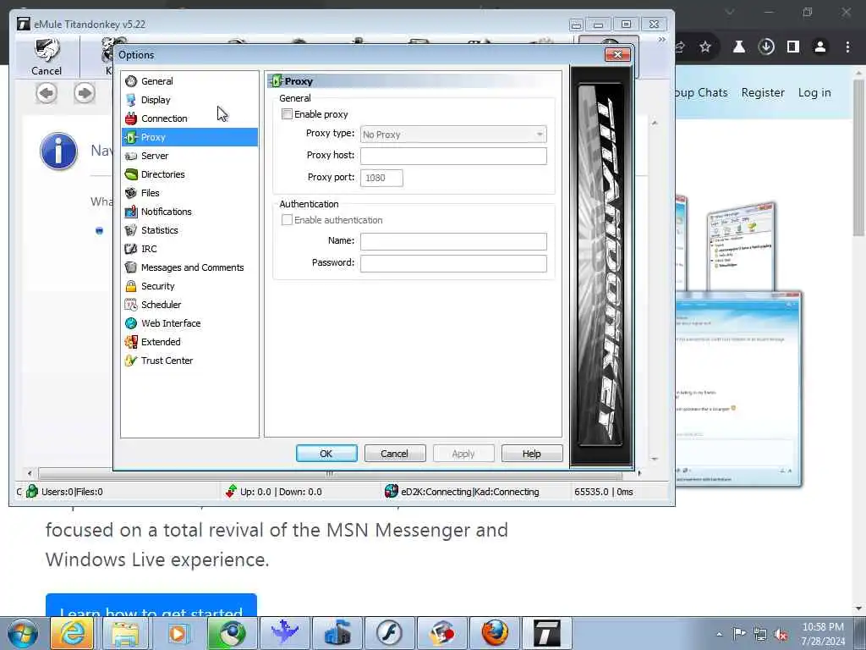Viewport: 866px width, 650px height.
Task: Click the eD2K/Kad connection globe icon
Action: click(x=391, y=492)
